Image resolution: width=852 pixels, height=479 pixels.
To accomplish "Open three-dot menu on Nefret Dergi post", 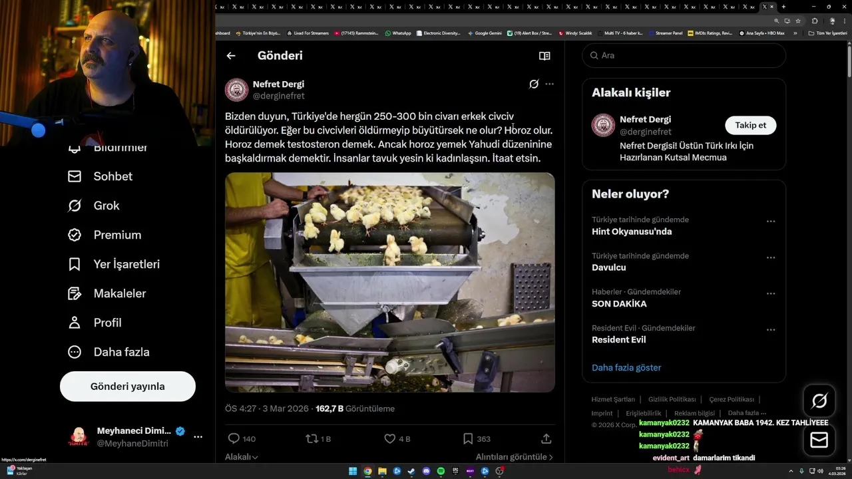I will pyautogui.click(x=549, y=84).
